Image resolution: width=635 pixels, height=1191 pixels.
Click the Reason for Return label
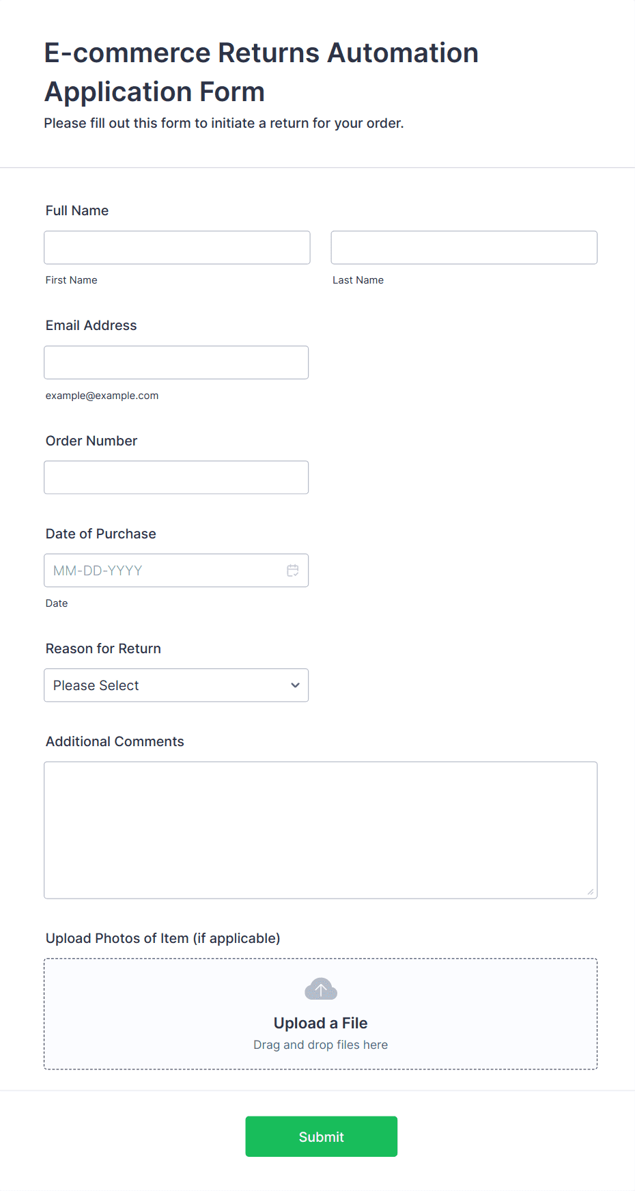click(x=103, y=648)
